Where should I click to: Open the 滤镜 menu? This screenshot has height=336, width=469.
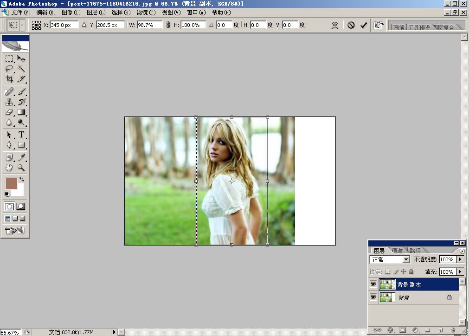[145, 13]
